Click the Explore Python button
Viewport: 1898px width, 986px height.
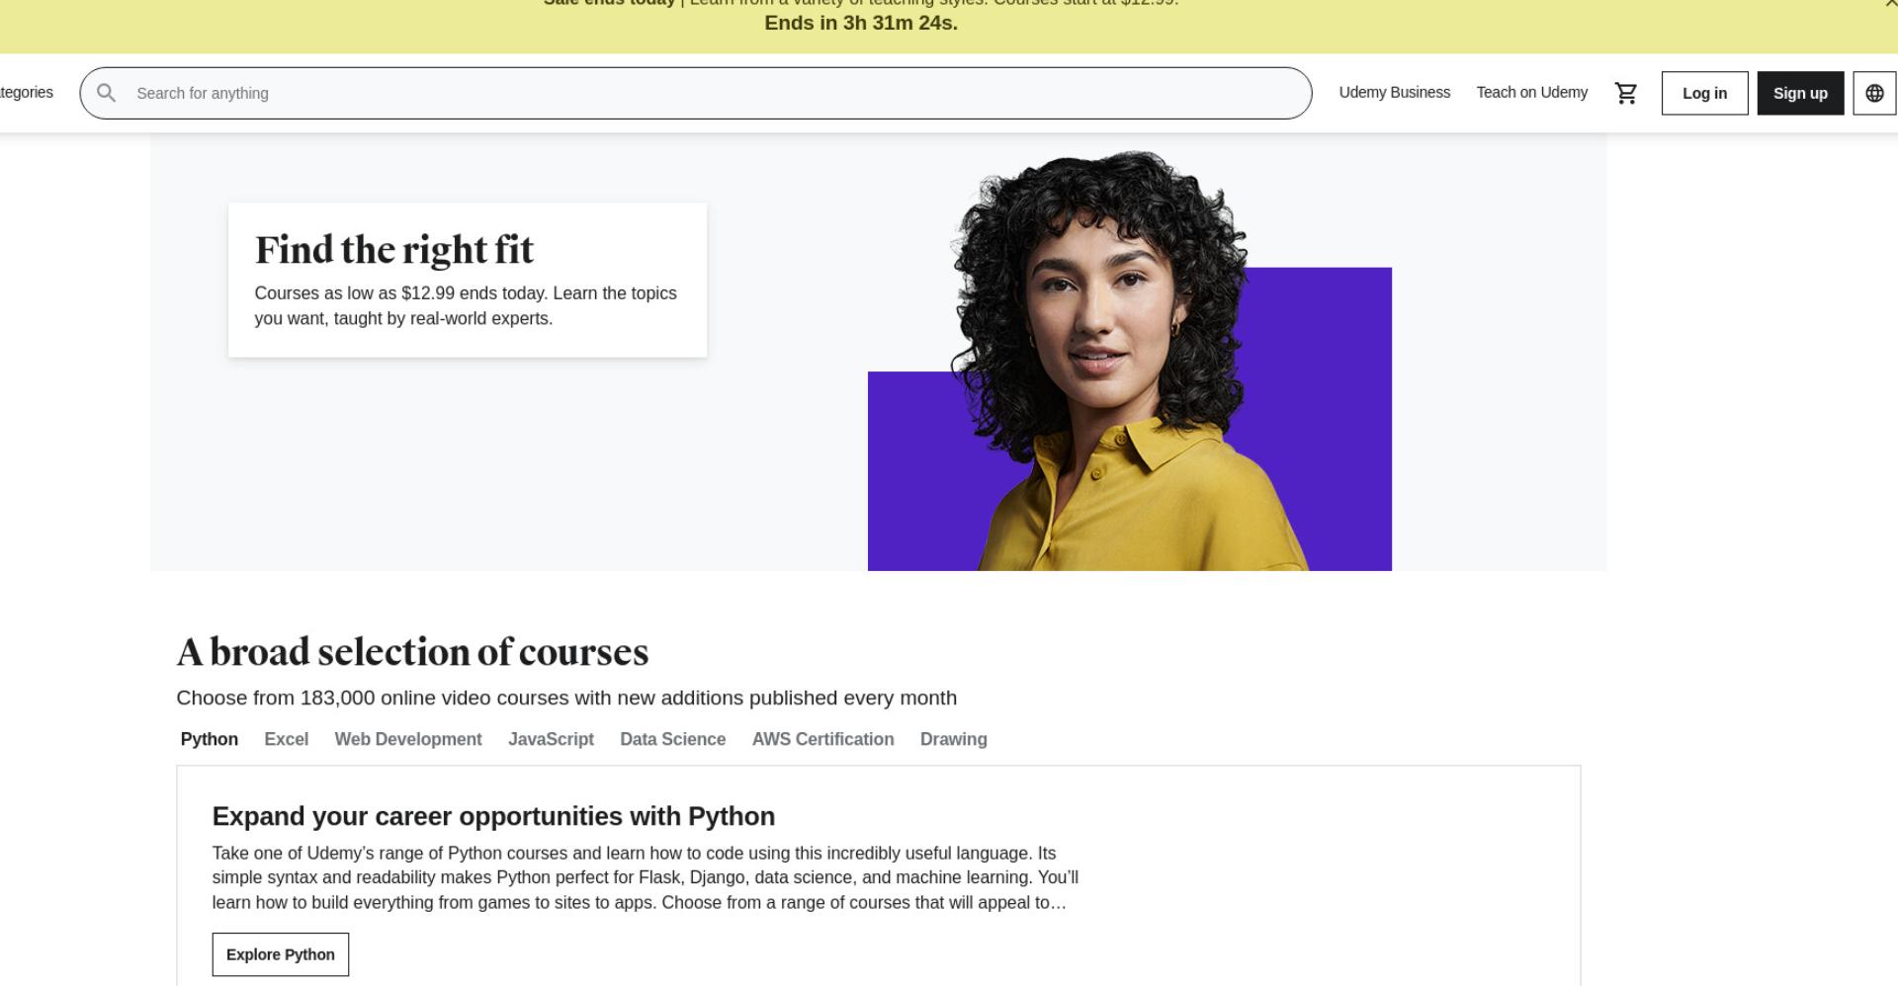coord(281,954)
